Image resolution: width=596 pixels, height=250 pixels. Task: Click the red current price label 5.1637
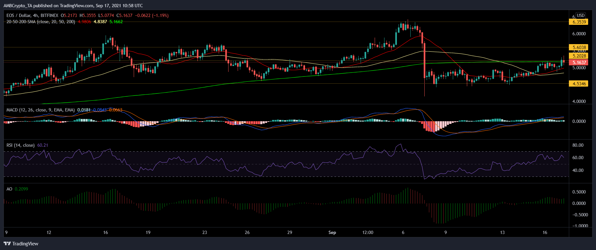pos(578,62)
